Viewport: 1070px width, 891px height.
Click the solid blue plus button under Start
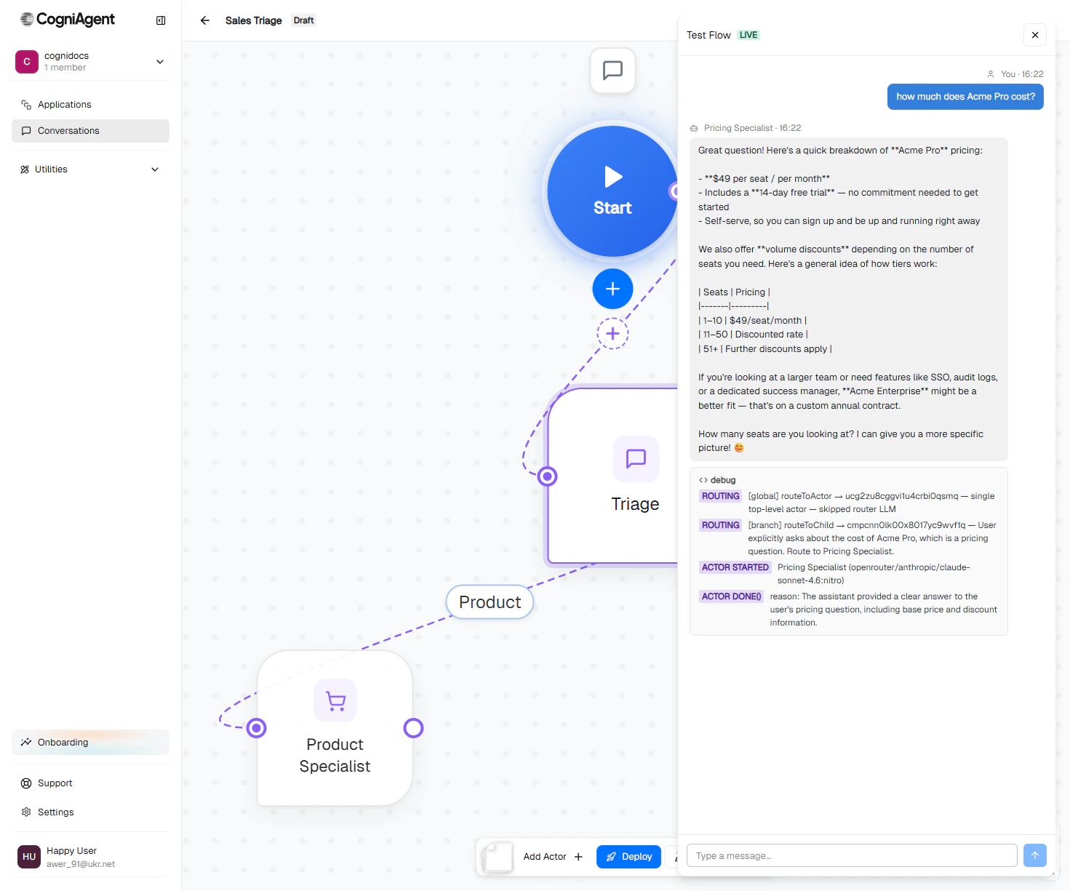[x=613, y=289]
